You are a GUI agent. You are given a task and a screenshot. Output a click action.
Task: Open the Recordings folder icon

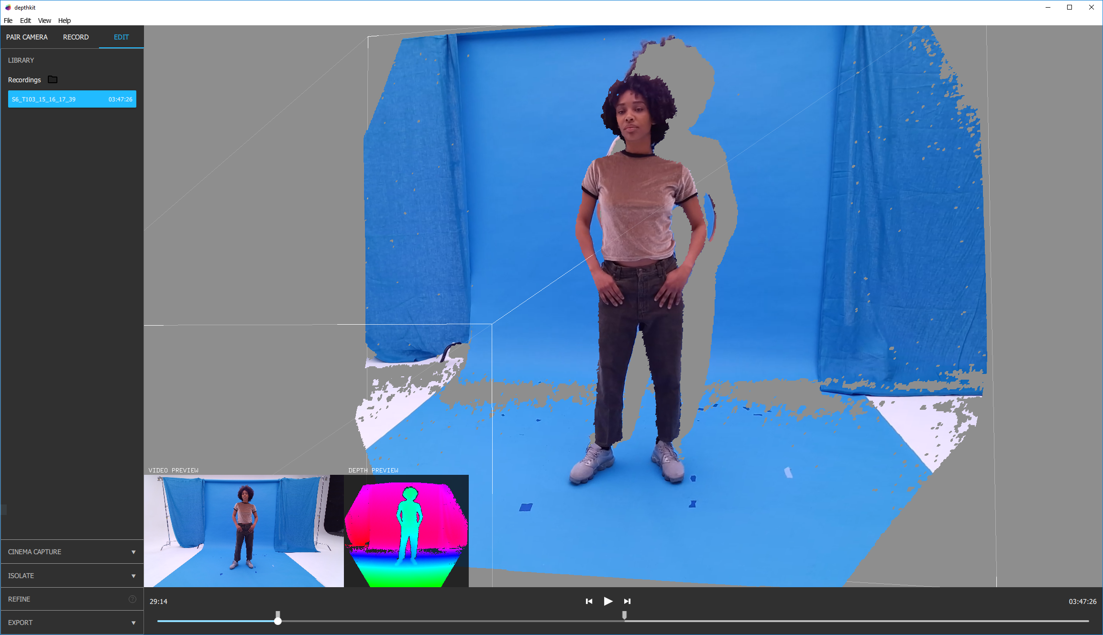coord(53,80)
